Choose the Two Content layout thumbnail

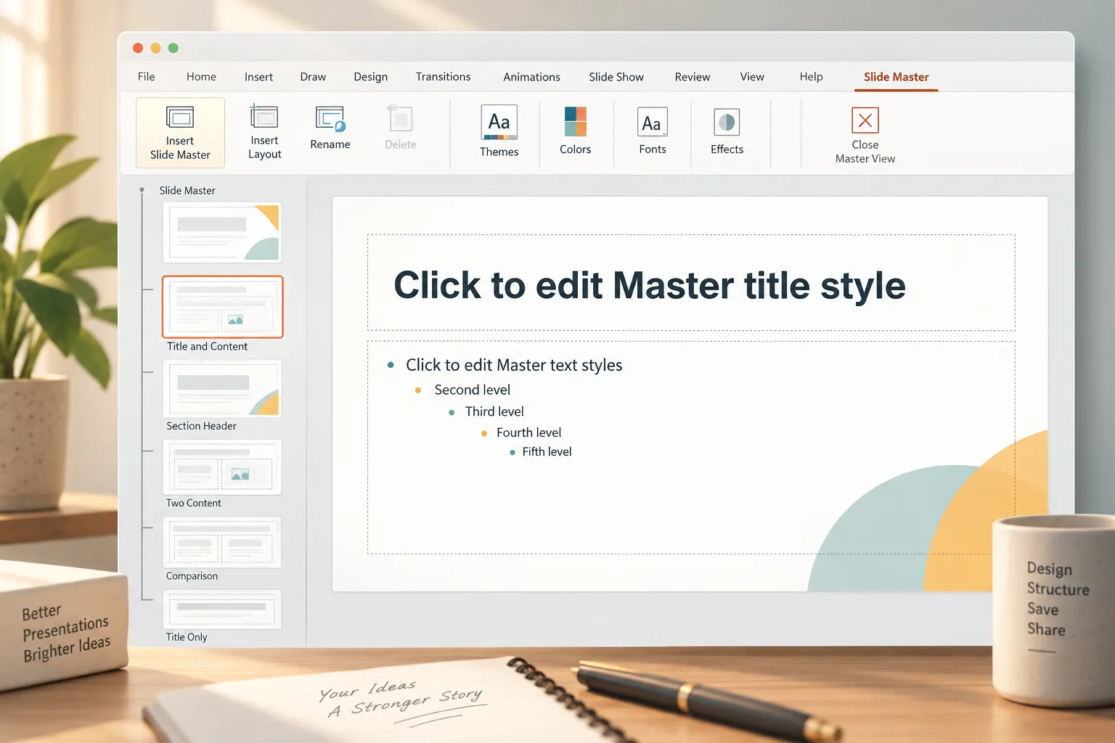click(222, 467)
